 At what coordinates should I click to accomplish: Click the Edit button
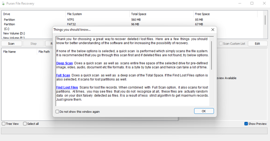pos(258,44)
